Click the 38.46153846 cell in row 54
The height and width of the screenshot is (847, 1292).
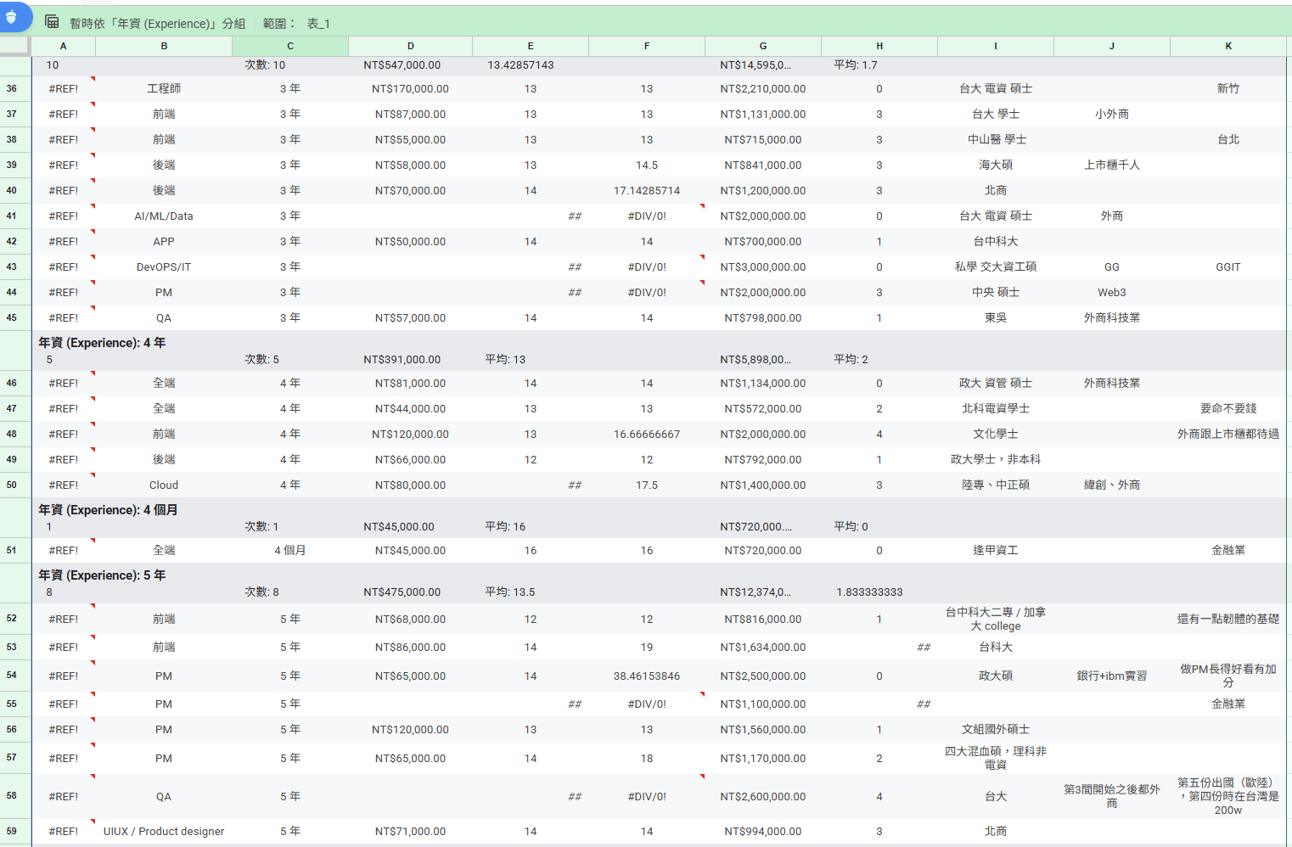pos(647,676)
